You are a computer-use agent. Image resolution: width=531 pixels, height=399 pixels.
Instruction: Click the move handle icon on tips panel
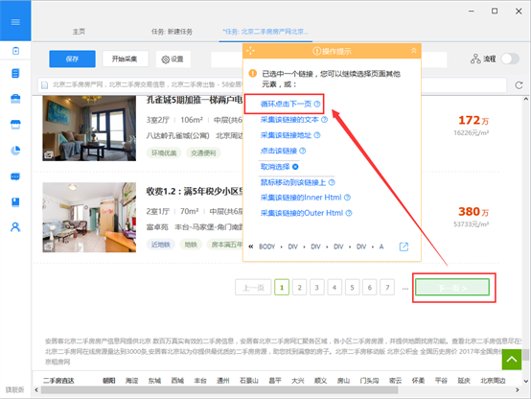250,51
